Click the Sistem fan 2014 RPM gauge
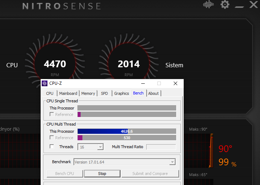Image resolution: width=260 pixels, height=185 pixels. pos(129,64)
